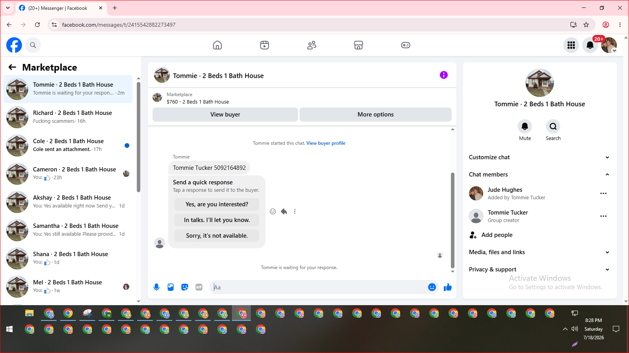Show hidden system tray icons

coord(565,329)
